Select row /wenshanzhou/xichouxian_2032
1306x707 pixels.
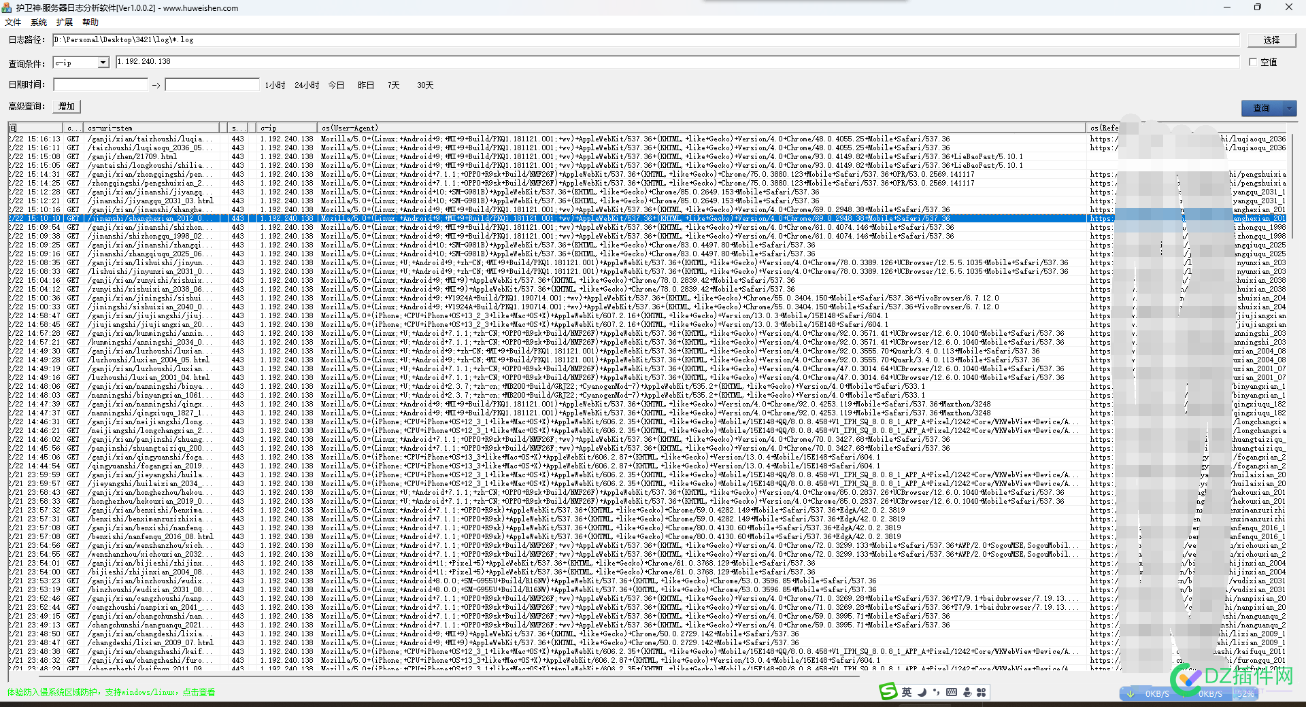pyautogui.click(x=647, y=554)
